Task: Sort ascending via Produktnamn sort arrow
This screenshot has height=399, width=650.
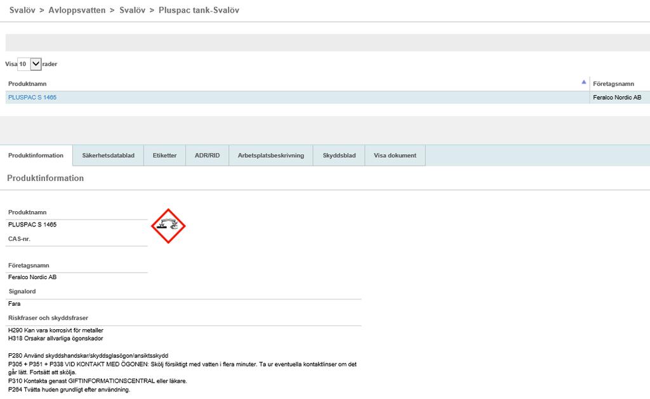Action: (584, 82)
